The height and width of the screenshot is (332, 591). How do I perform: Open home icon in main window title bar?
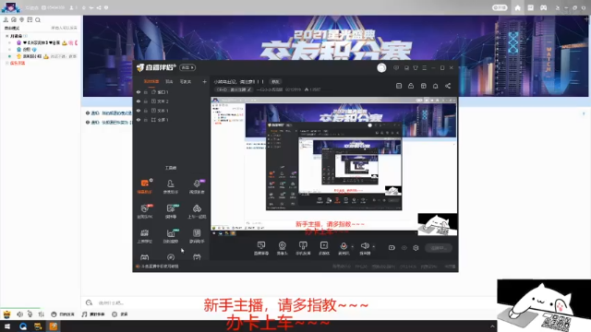(517, 8)
